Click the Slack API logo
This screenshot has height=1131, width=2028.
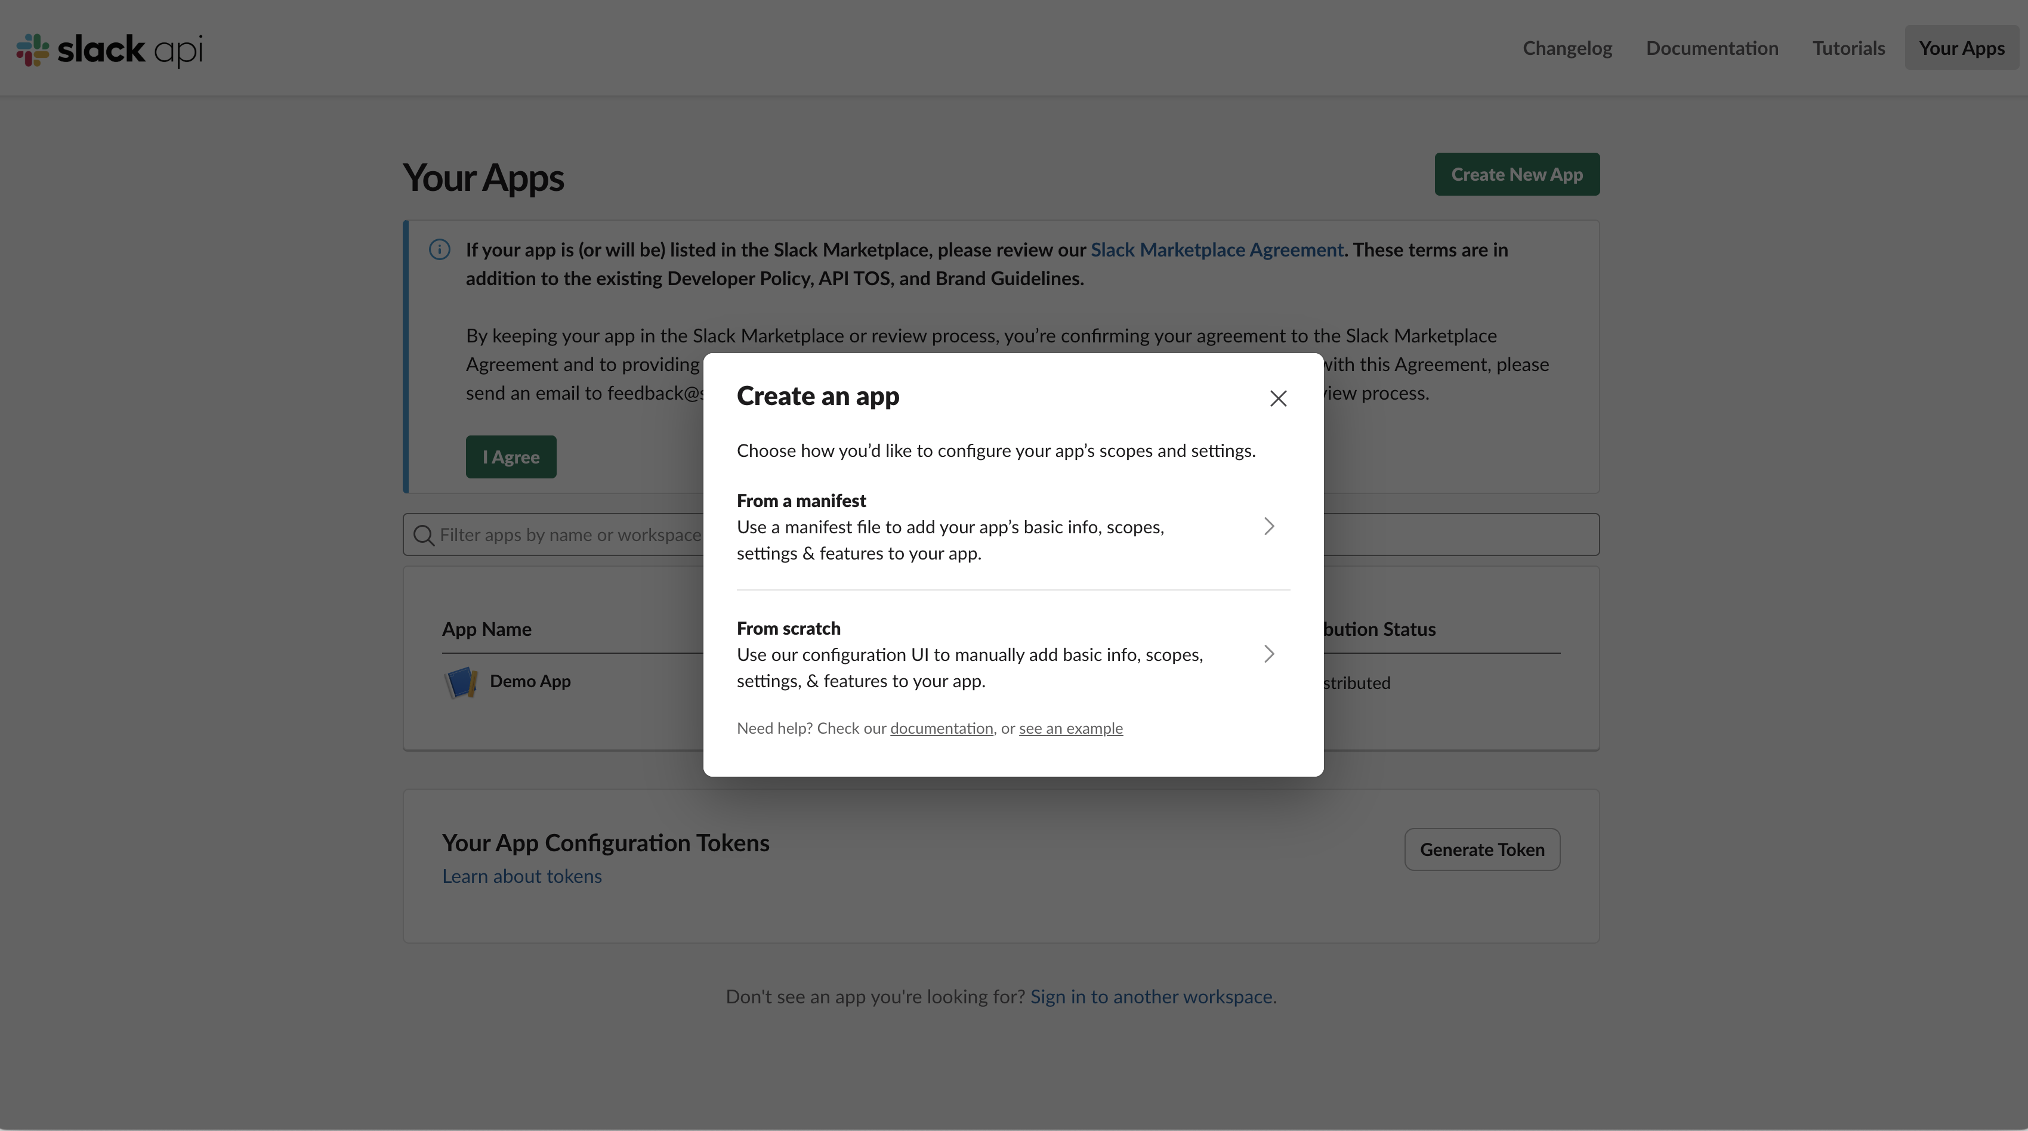click(109, 50)
